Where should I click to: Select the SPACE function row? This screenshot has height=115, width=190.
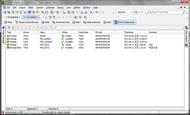pyautogui.click(x=95, y=36)
